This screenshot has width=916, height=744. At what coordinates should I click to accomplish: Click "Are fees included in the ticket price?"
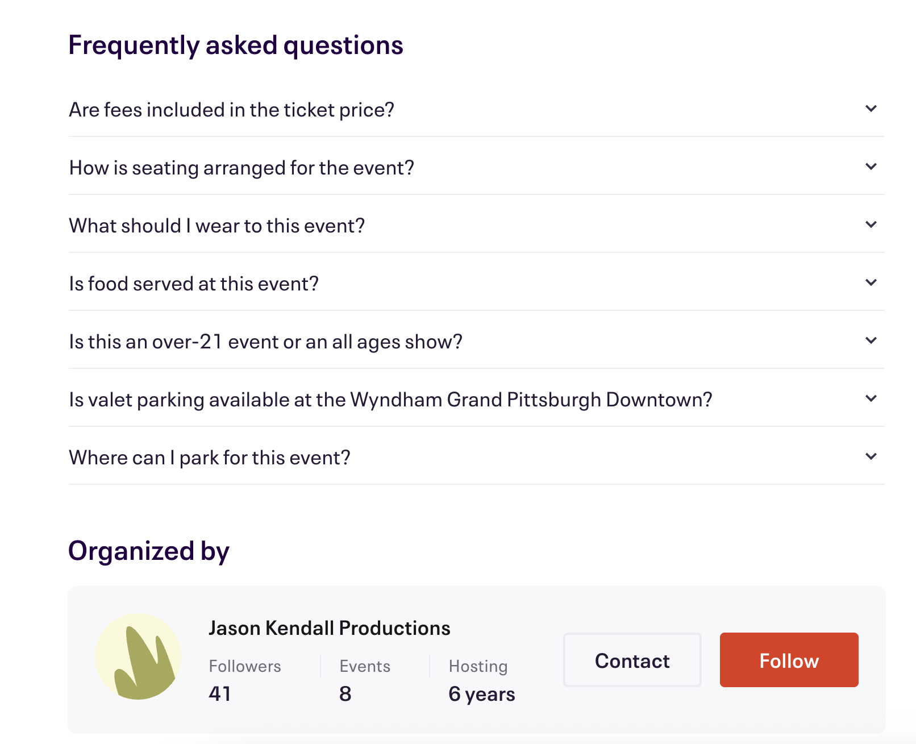click(231, 110)
